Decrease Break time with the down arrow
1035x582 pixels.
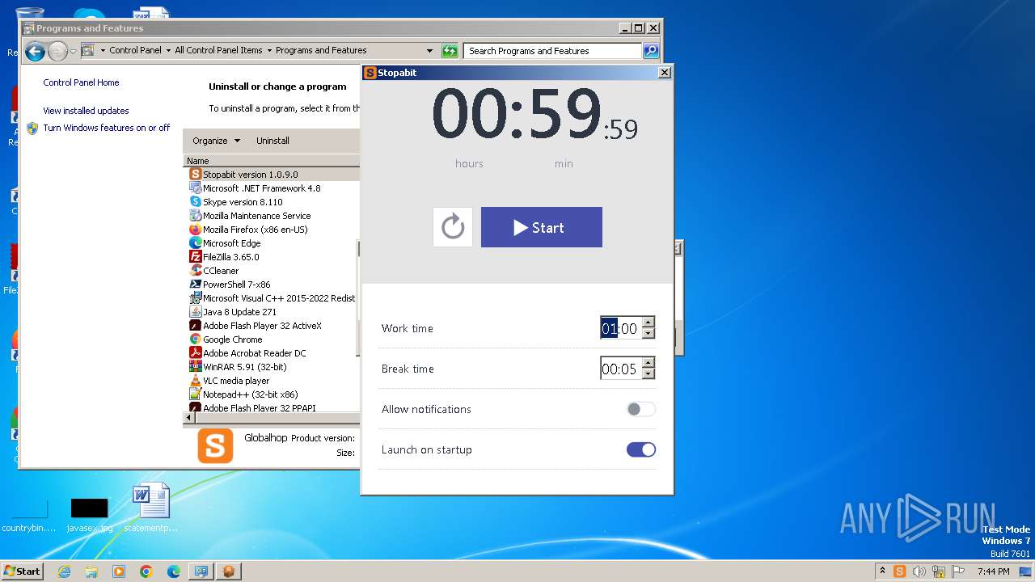click(648, 373)
